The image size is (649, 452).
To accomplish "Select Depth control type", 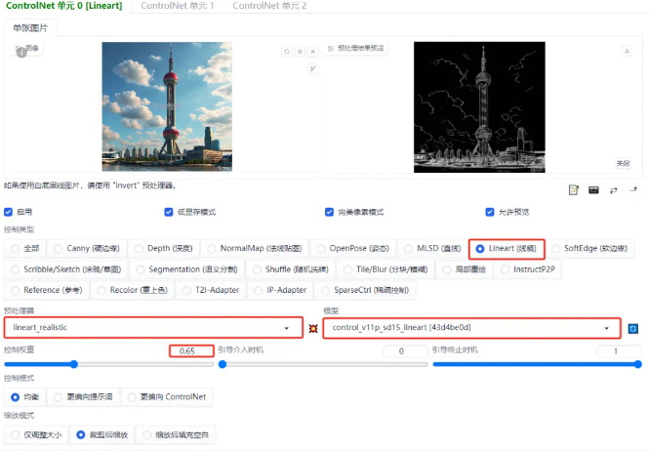I will click(164, 248).
